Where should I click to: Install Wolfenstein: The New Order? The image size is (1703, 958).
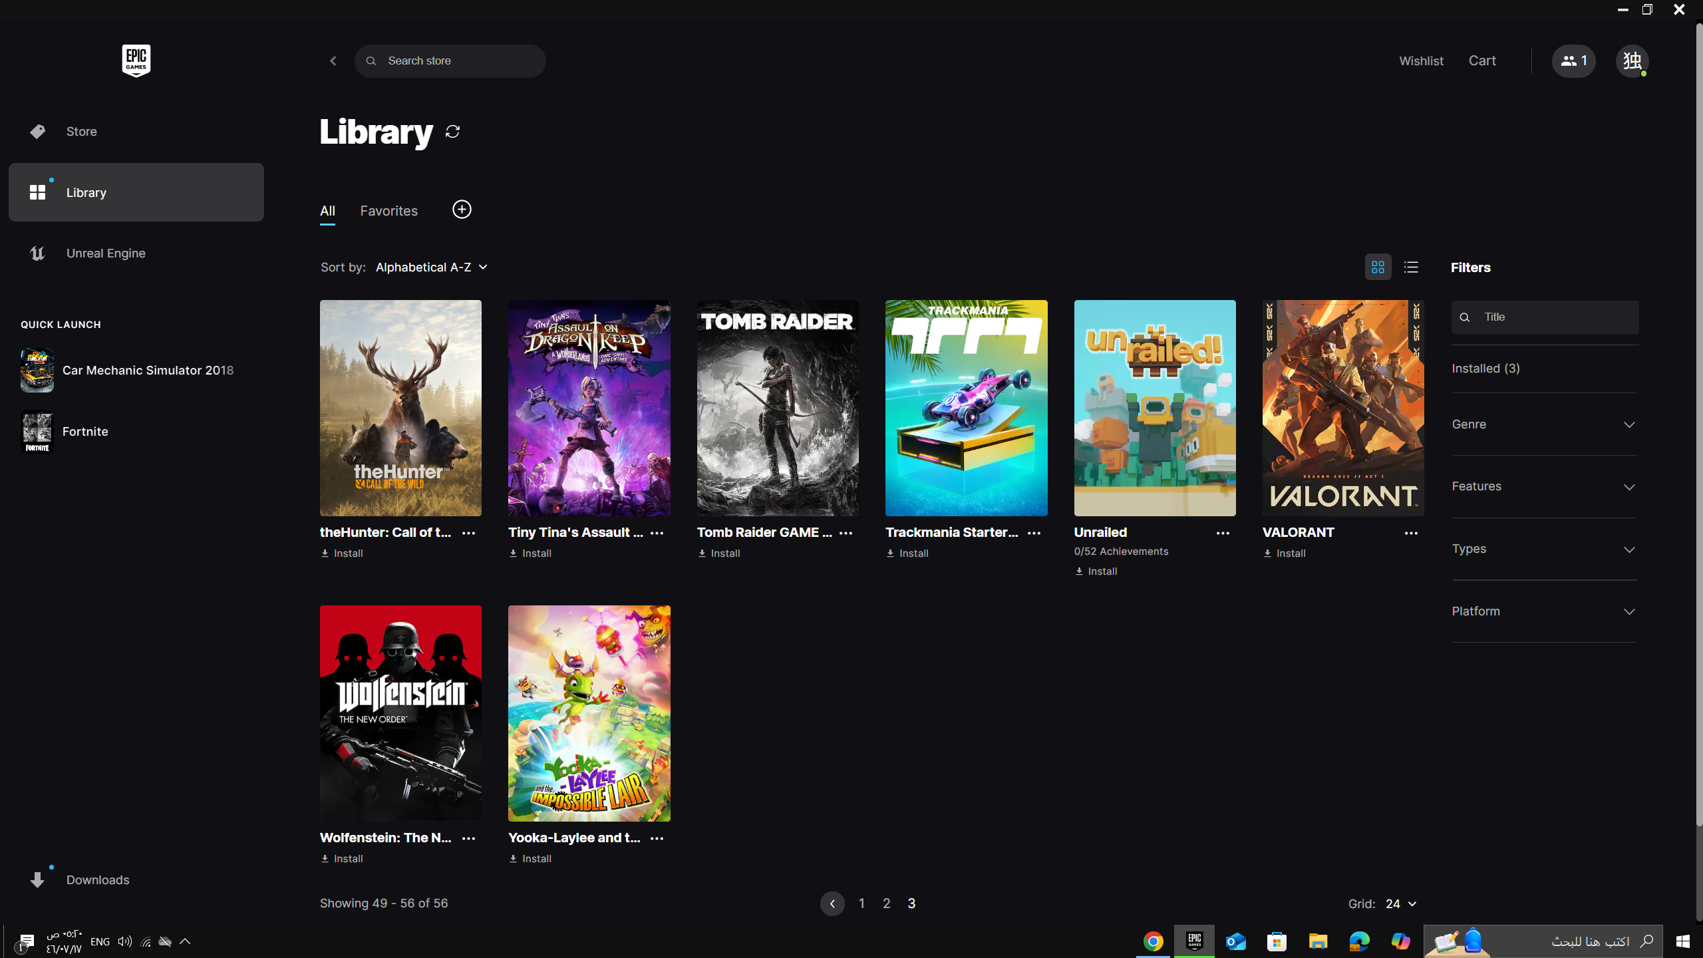[342, 859]
